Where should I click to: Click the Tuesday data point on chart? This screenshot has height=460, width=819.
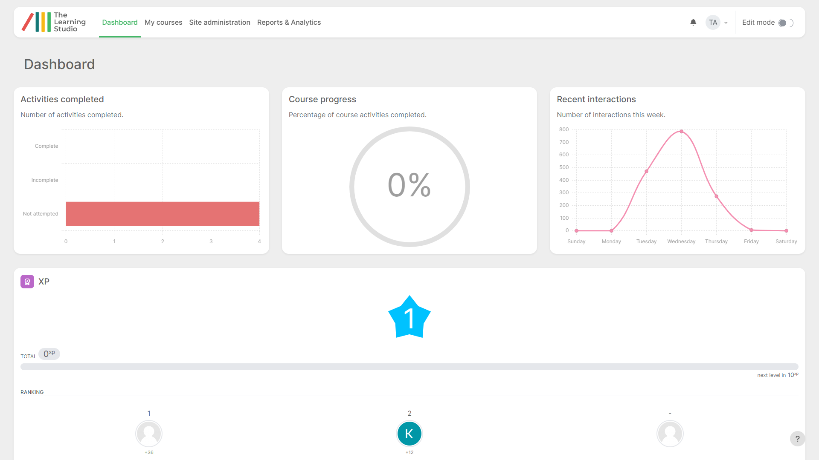point(646,171)
